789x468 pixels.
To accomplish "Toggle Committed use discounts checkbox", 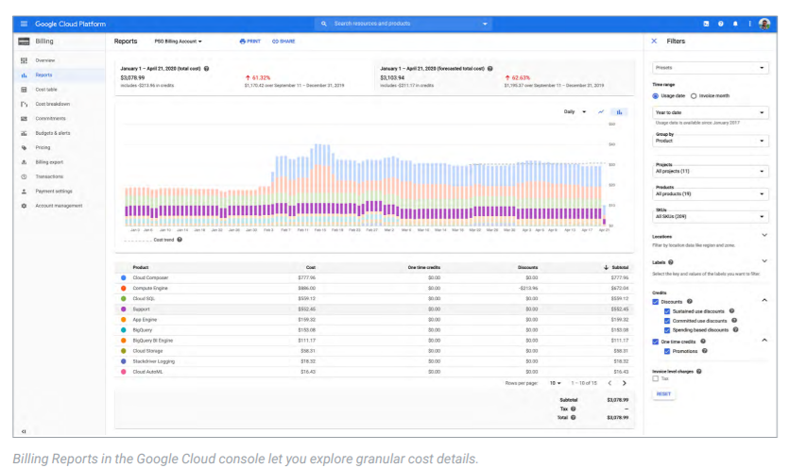I will click(x=667, y=321).
